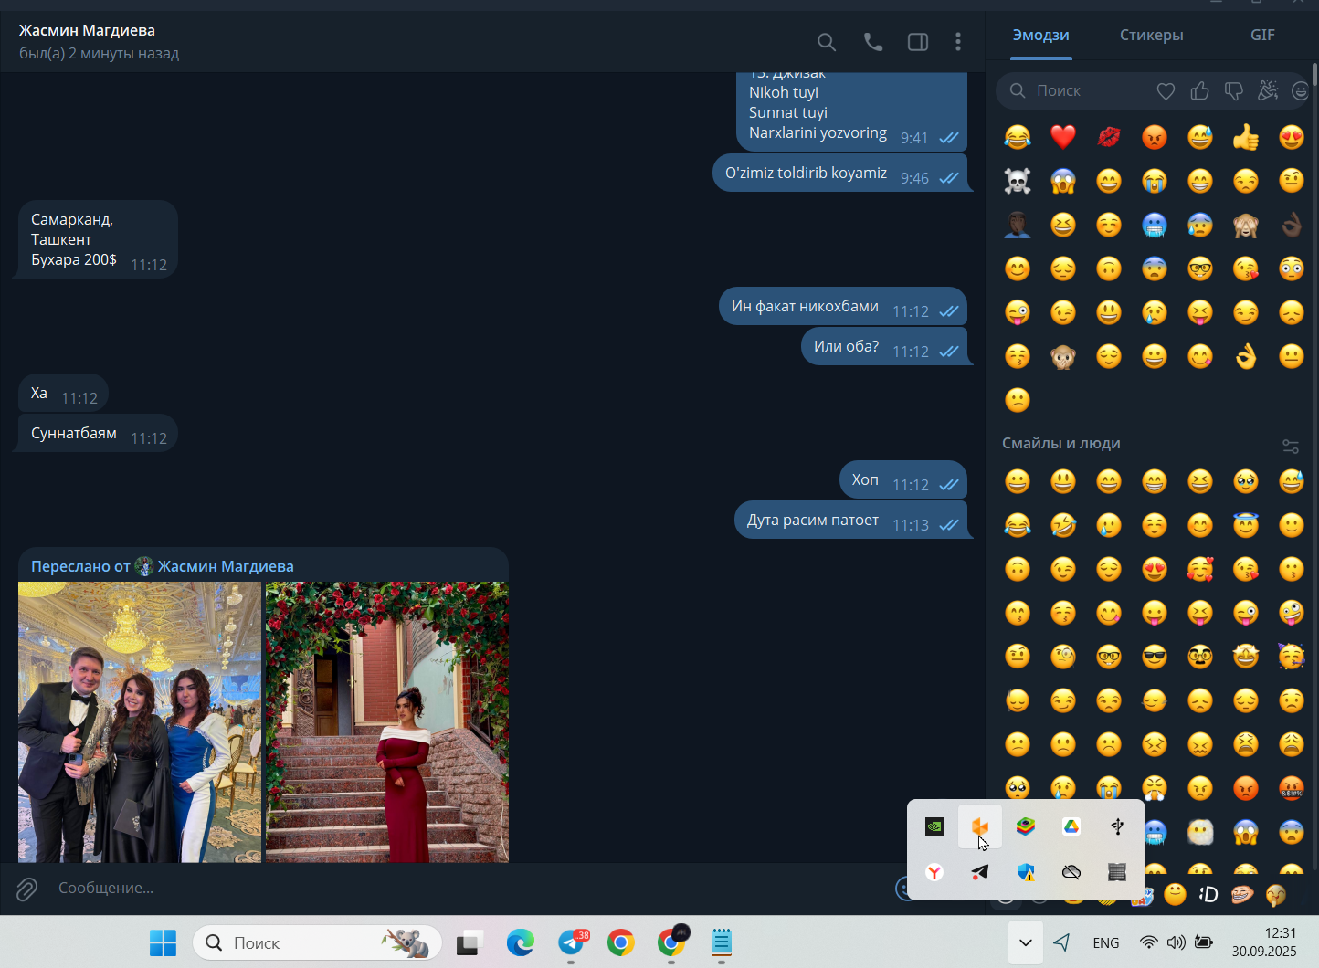Pick the red heart emoji in recents
This screenshot has height=968, width=1319.
click(x=1063, y=137)
